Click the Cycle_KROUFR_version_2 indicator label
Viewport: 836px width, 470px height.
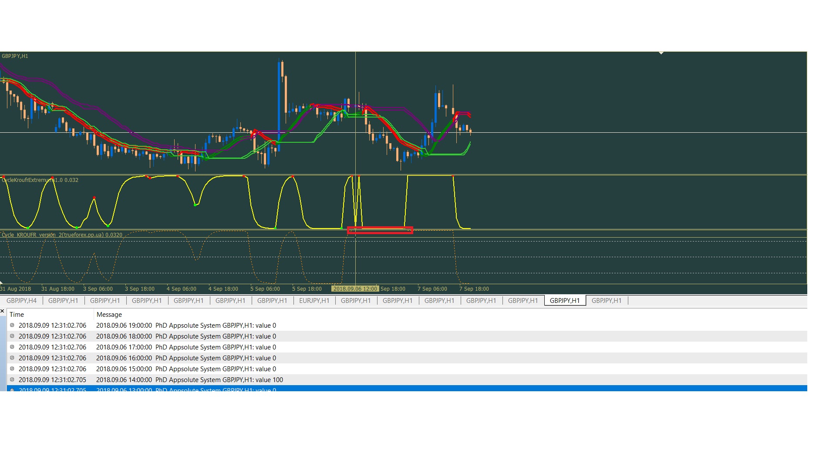pos(62,235)
